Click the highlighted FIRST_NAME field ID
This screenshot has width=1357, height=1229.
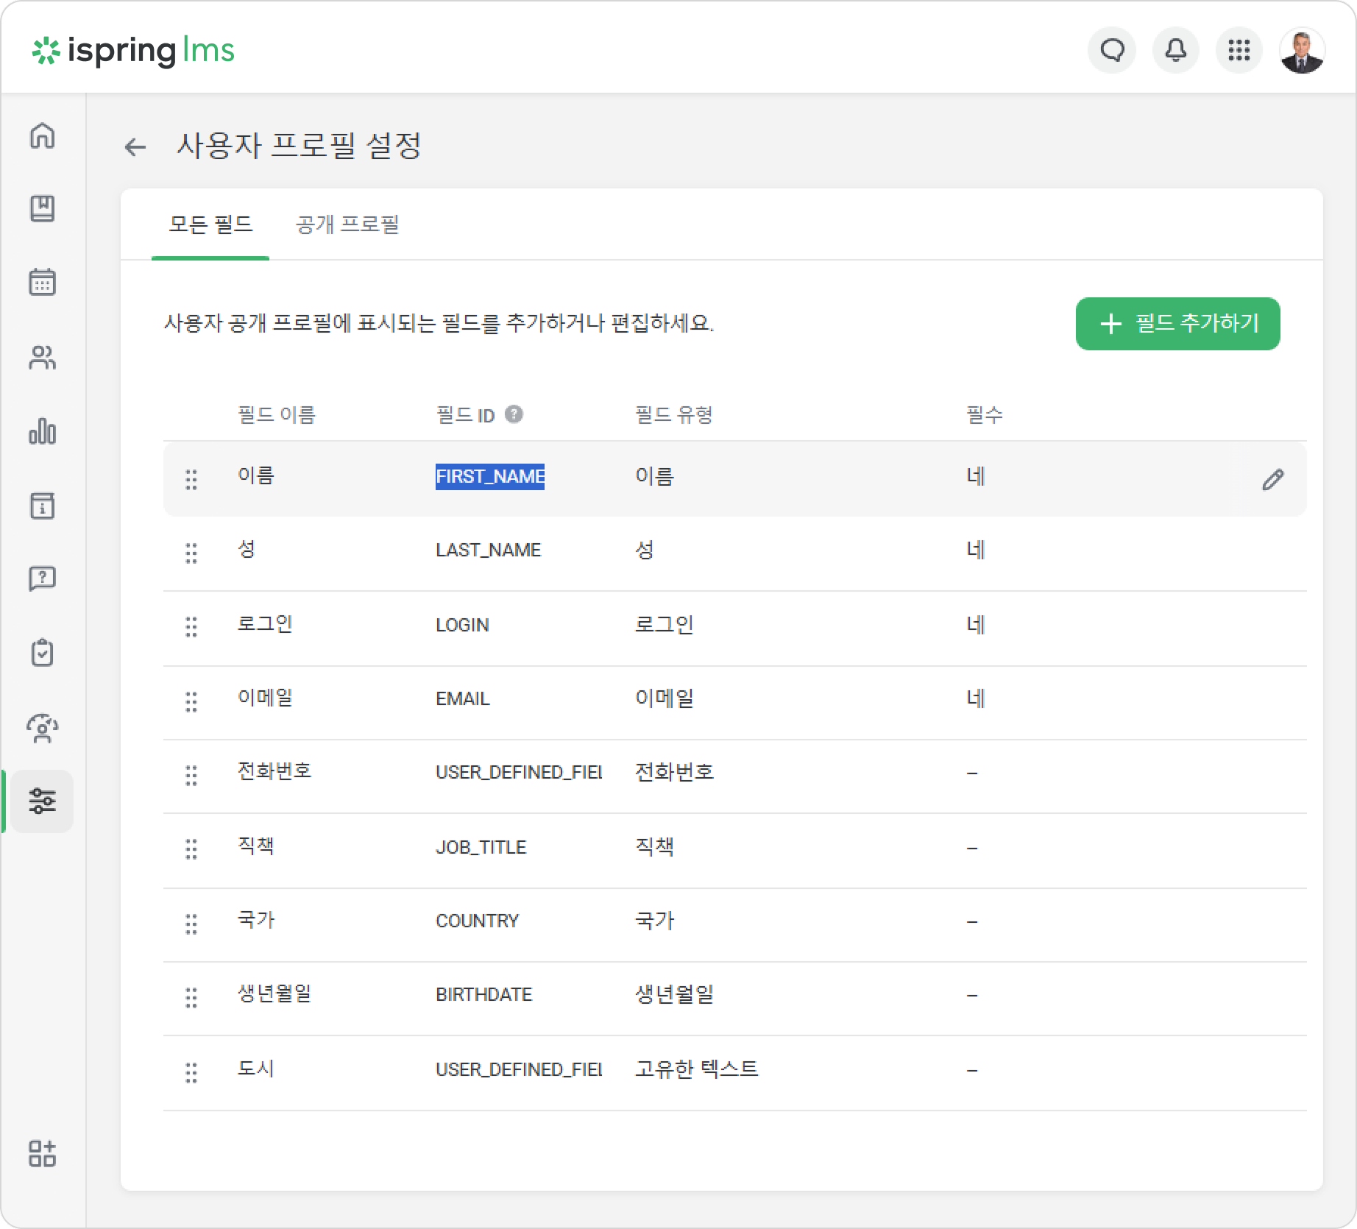(x=490, y=477)
